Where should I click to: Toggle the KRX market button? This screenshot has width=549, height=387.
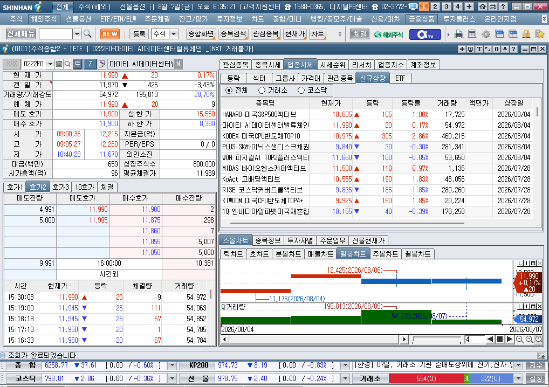pos(12,64)
